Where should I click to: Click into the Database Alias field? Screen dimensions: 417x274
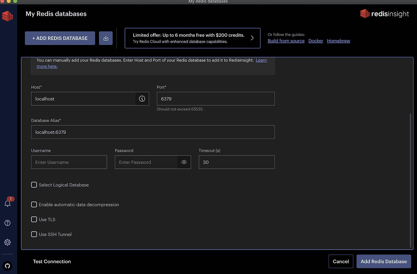153,132
